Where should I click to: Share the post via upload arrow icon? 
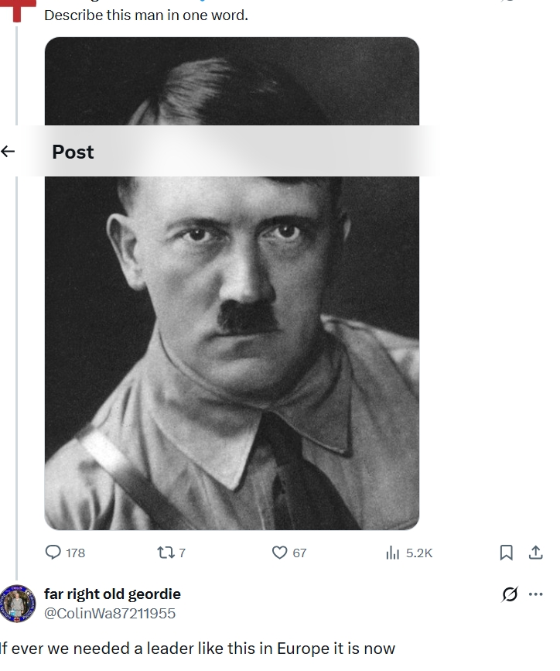point(535,553)
